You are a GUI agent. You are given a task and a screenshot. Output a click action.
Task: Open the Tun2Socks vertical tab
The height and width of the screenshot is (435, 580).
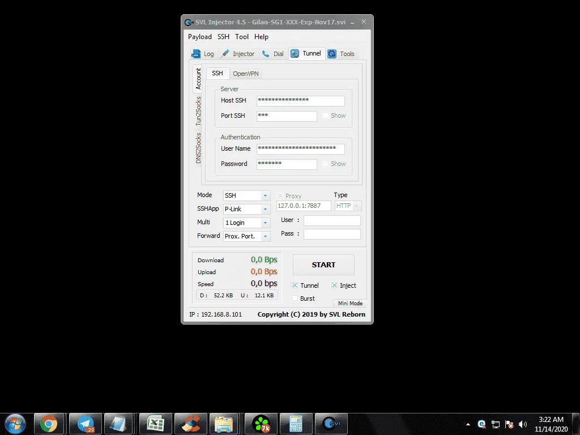click(198, 112)
